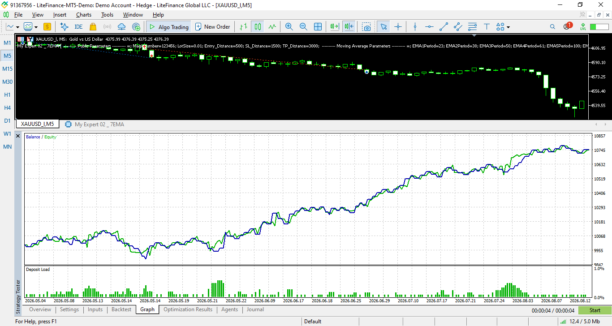Select the crosshair tool

398,27
